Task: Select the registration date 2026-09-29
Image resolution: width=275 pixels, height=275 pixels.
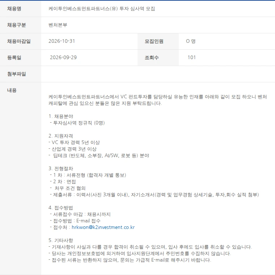Action: 63,57
